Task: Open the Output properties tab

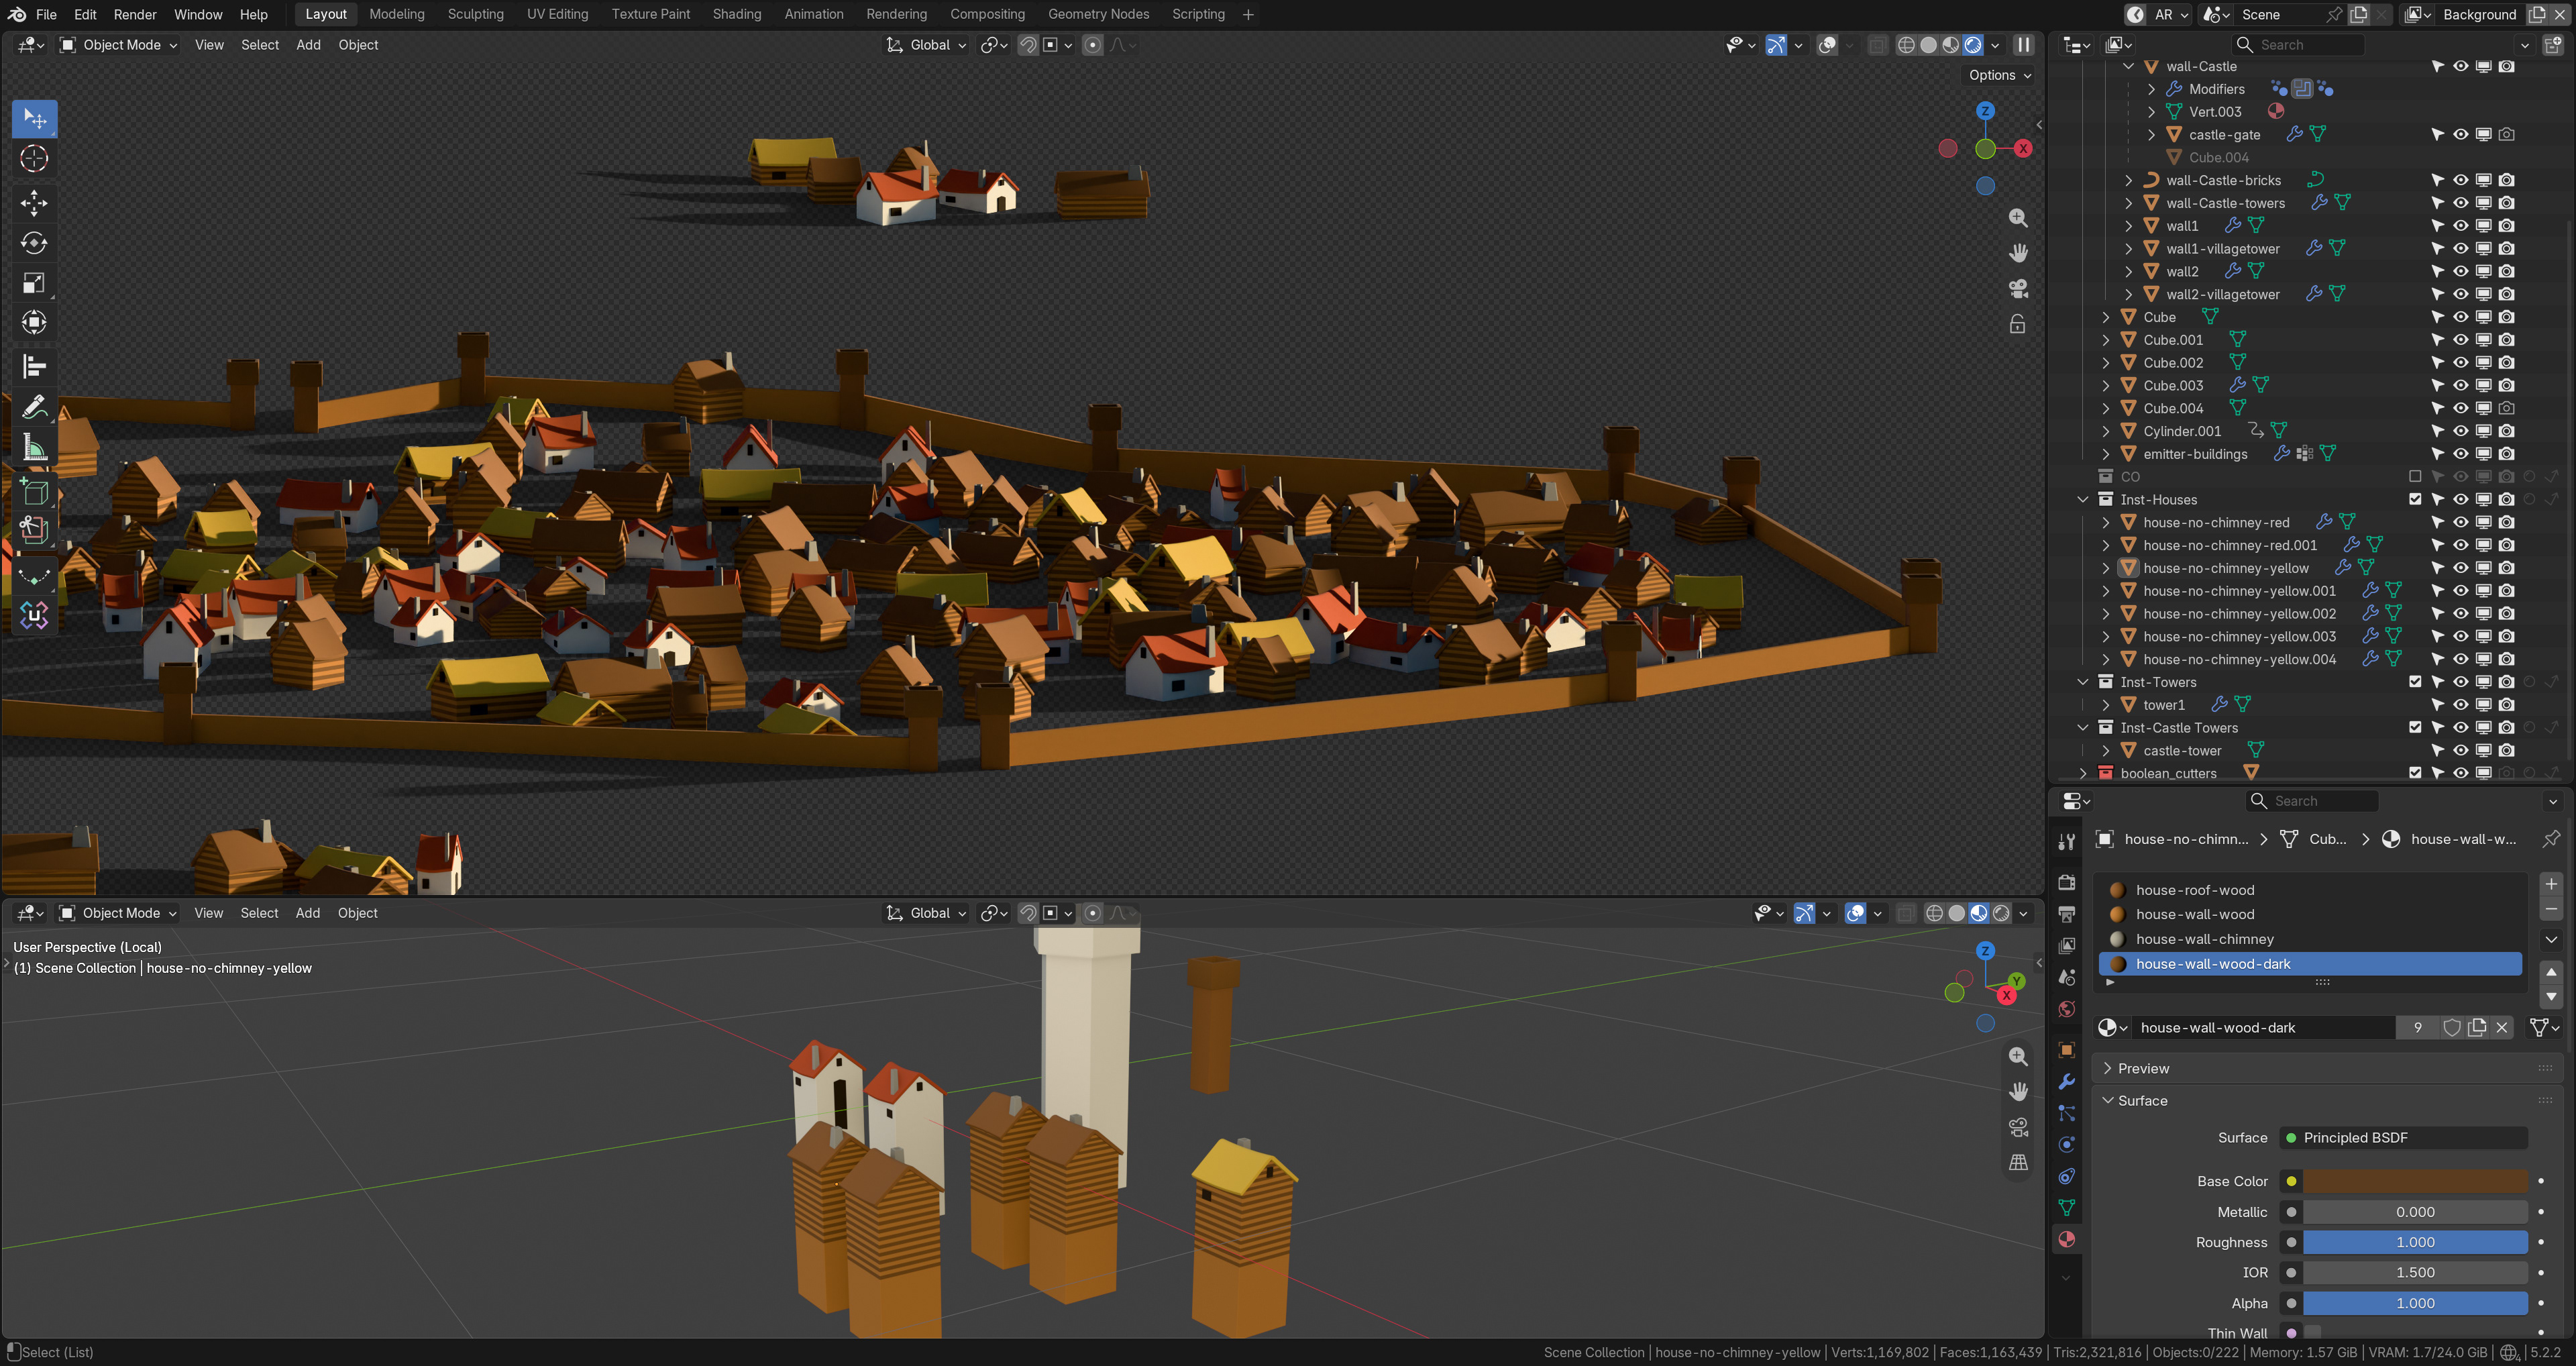Action: coord(2066,914)
